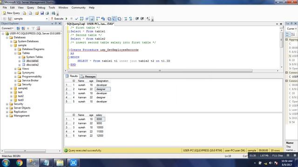Screen dimensions: 298x167
Task: Expand the dbo.table1 node
Action: tap(20, 61)
